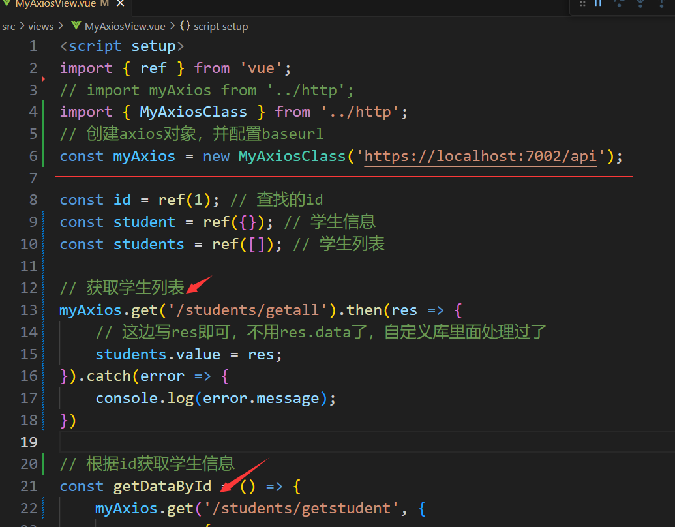Click the comment '创建axios对象' on line 5
Image resolution: width=675 pixels, height=527 pixels.
pyautogui.click(x=142, y=134)
